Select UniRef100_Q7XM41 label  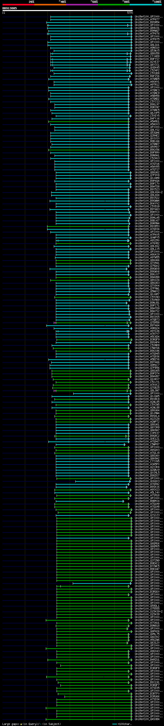click(147, 263)
